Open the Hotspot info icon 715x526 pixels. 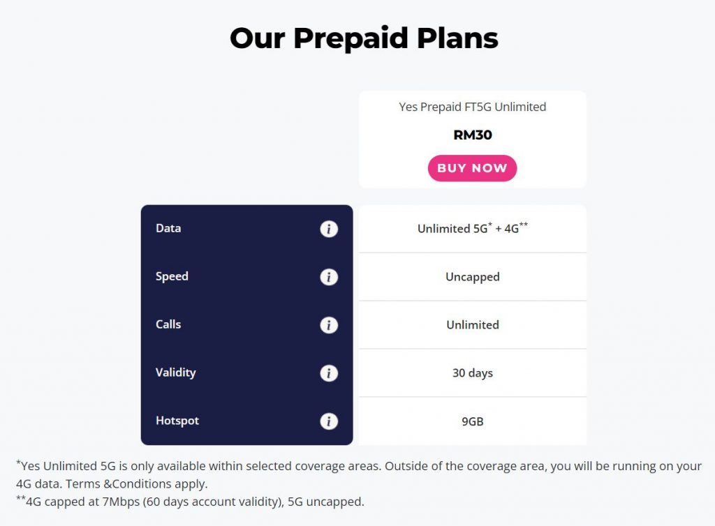click(329, 421)
